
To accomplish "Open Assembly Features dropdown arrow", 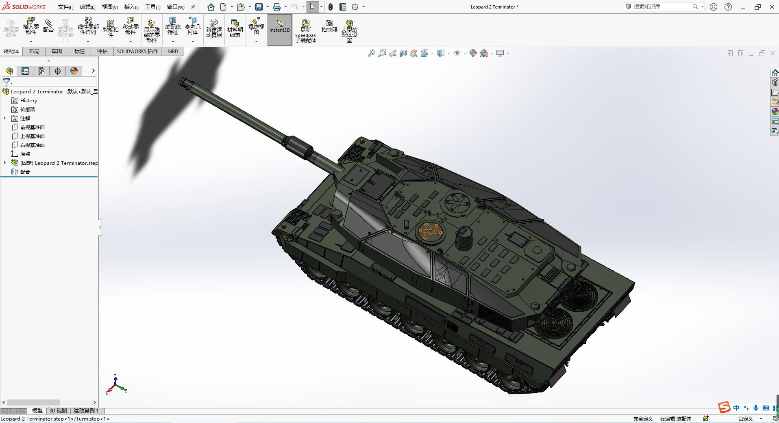I will point(173,41).
